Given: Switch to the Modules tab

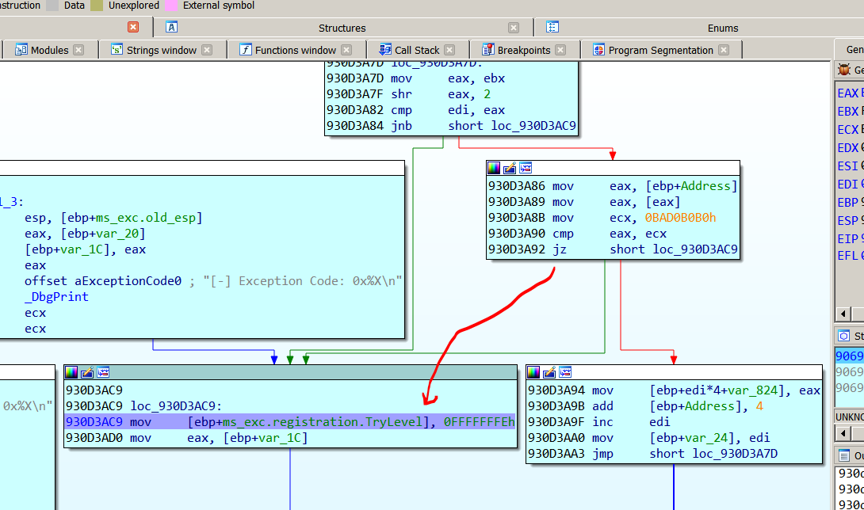Looking at the screenshot, I should coord(49,50).
